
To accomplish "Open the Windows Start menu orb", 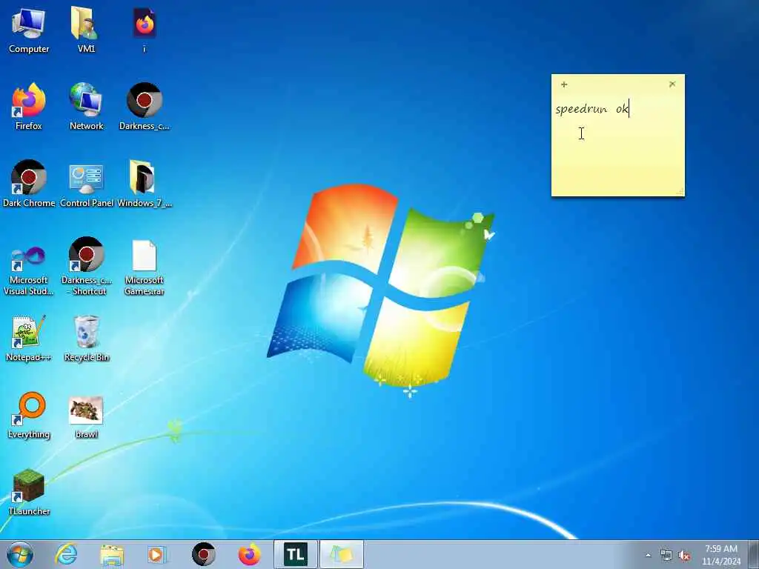I will tap(20, 554).
